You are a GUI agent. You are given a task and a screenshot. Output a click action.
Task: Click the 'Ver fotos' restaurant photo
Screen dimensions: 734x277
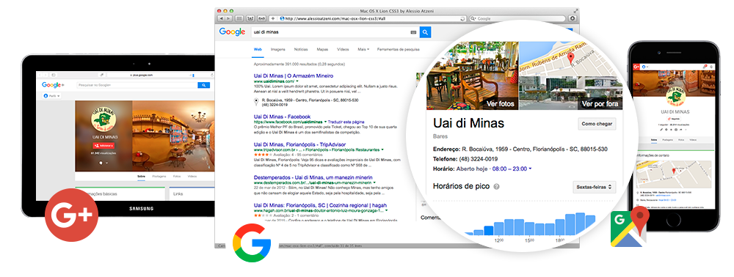(472, 75)
